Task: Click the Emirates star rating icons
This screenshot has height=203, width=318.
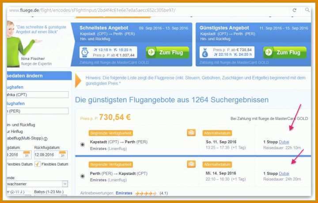Action: point(146,193)
